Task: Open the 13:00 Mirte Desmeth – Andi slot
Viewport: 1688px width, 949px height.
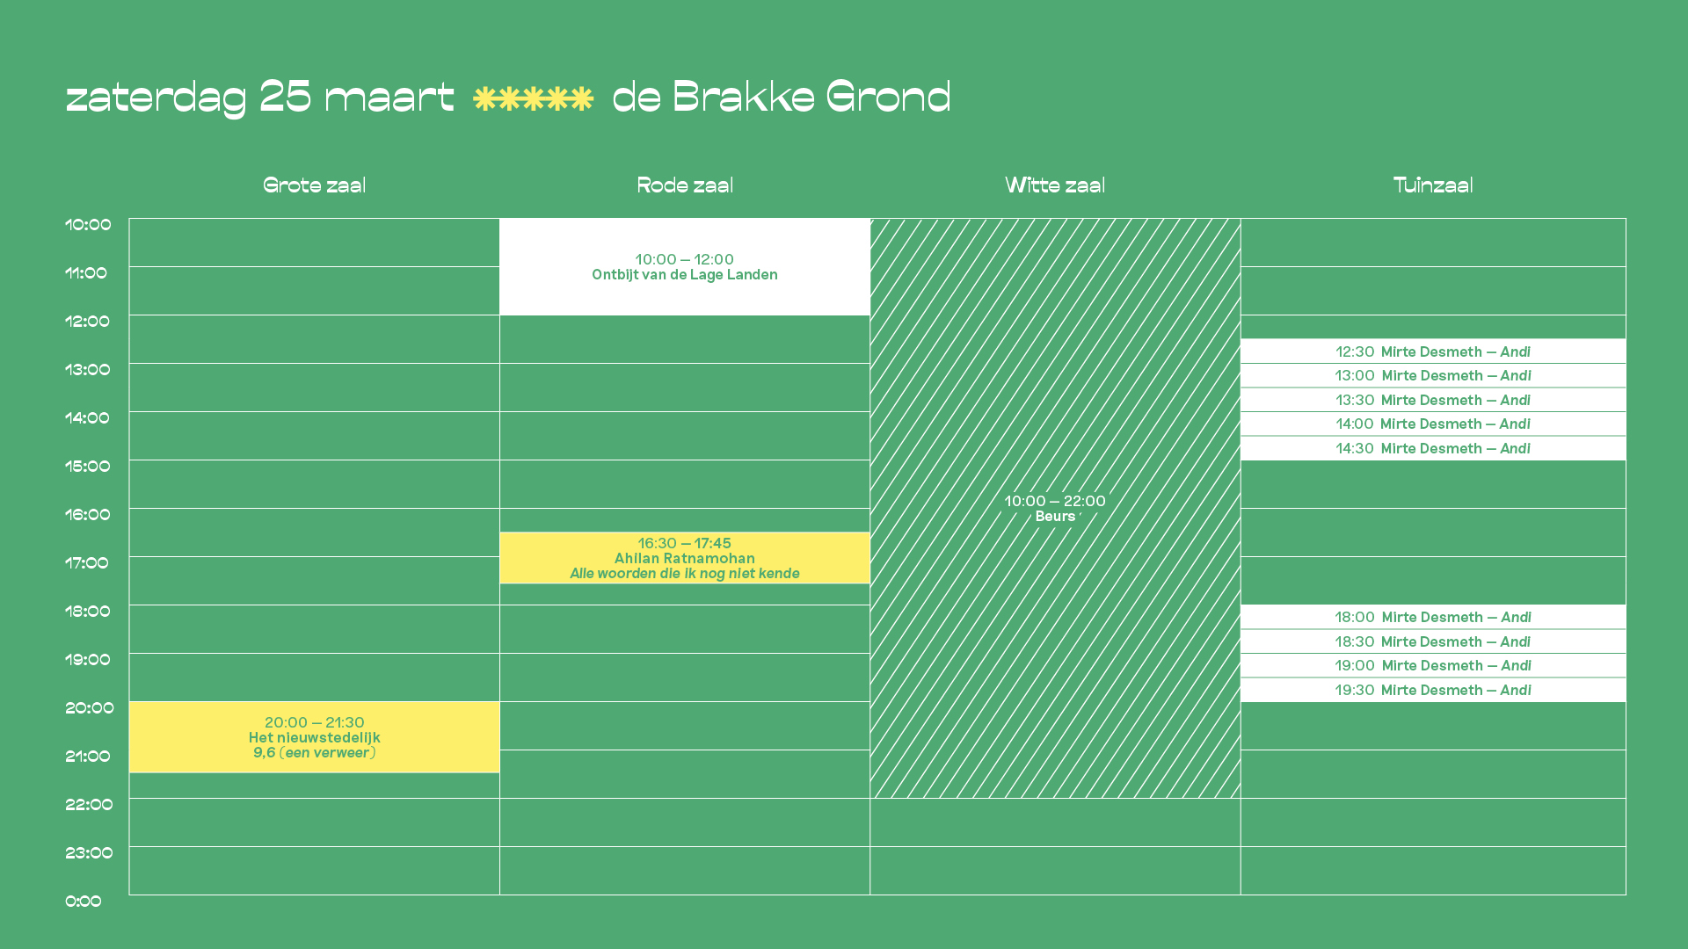Action: 1433,376
